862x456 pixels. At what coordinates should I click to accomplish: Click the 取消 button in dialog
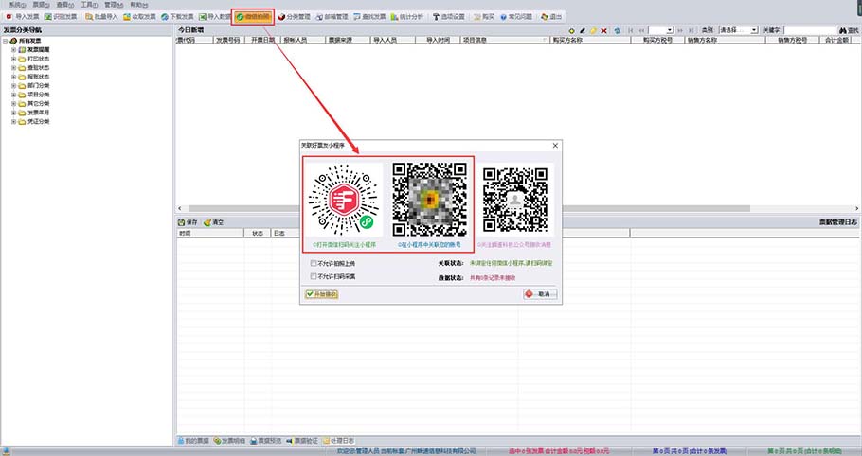(x=540, y=294)
